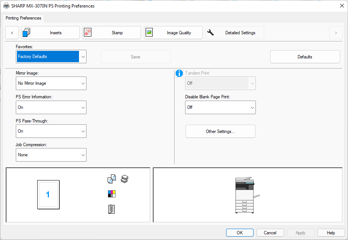Click the Detailed Settings wrench icon
The height and width of the screenshot is (240, 348).
211,33
